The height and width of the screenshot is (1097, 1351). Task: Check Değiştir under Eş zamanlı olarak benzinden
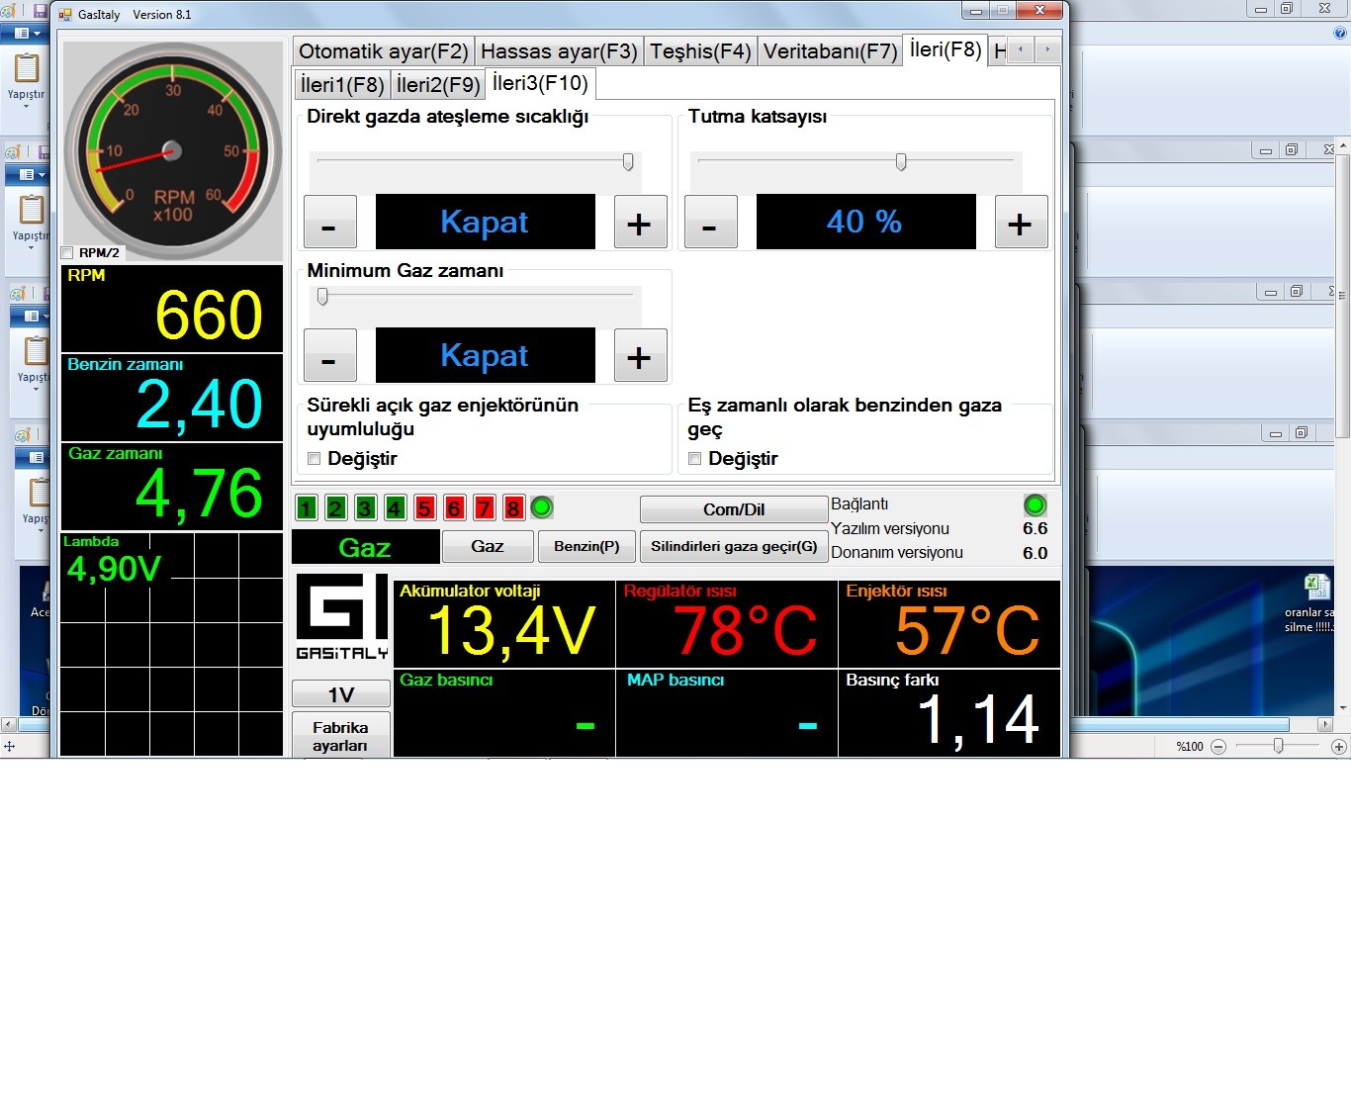coord(695,459)
